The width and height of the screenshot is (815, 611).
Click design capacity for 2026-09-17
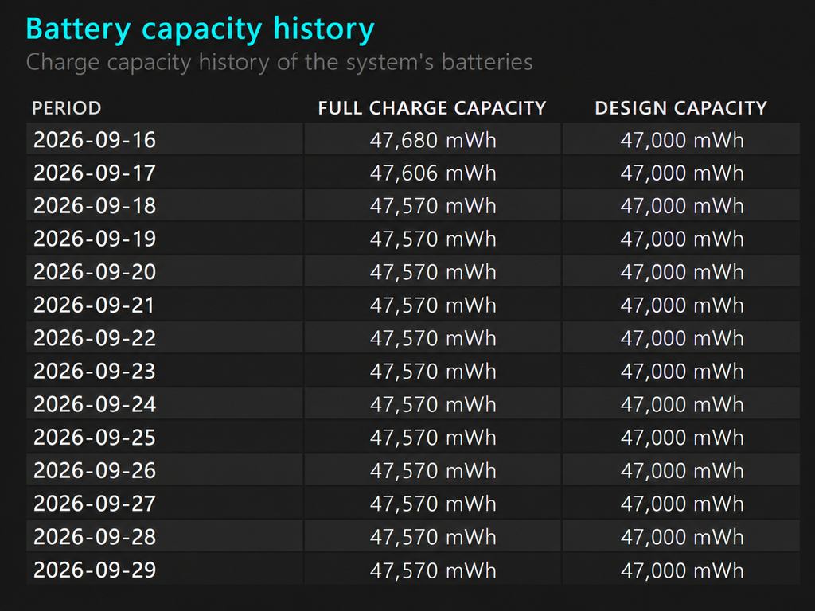(682, 173)
